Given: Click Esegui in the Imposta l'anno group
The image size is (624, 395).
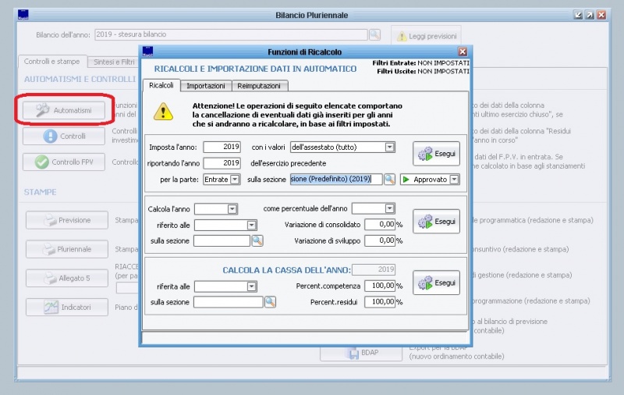Looking at the screenshot, I should (436, 154).
